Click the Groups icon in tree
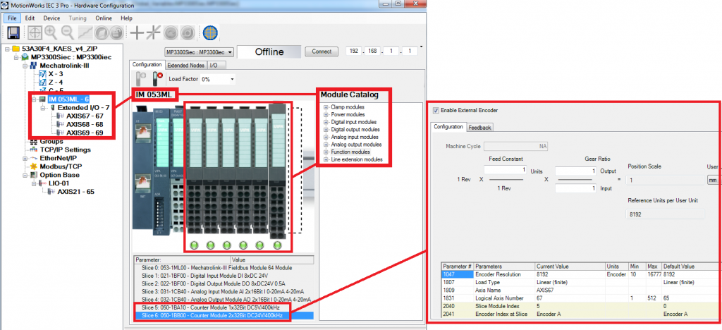 pyautogui.click(x=33, y=141)
